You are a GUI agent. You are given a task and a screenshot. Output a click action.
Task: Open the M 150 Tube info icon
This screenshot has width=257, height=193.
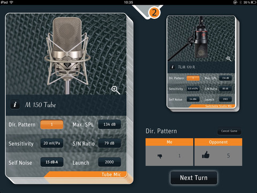[15, 105]
